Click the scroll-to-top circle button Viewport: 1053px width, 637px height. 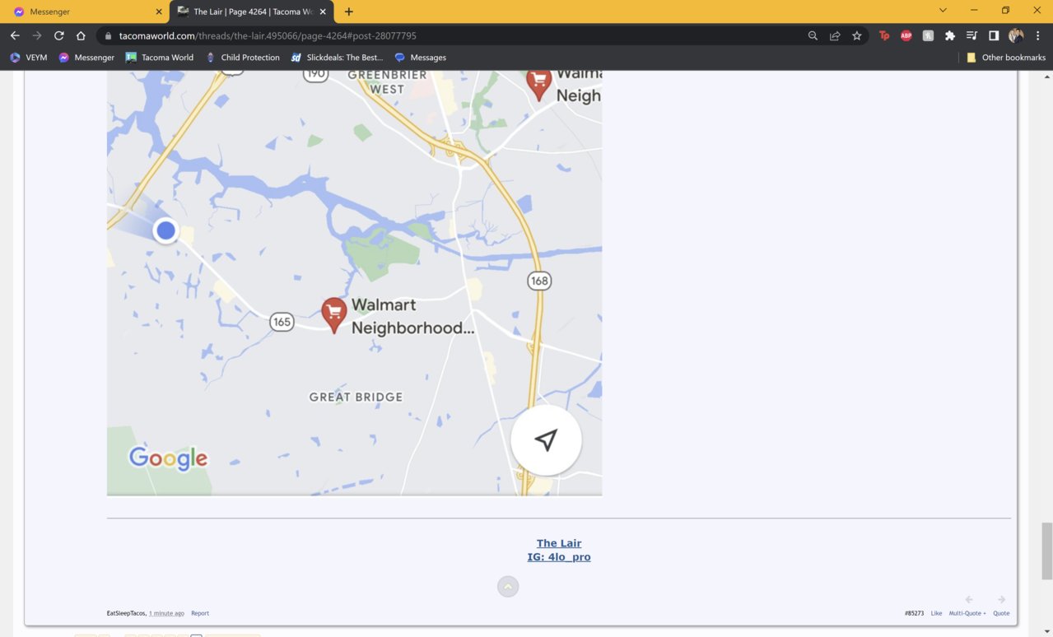pos(508,587)
